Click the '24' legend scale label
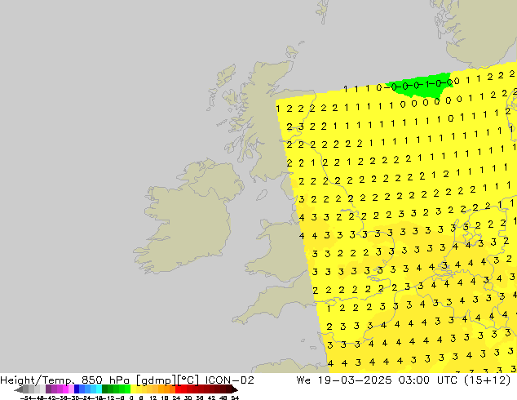The height and width of the screenshot is (400, 517). pyautogui.click(x=176, y=398)
